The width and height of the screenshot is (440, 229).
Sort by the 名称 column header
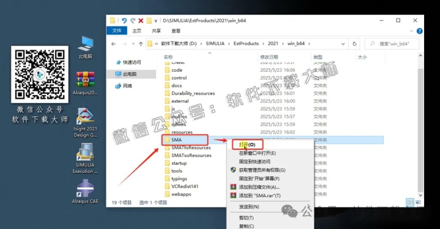point(168,57)
